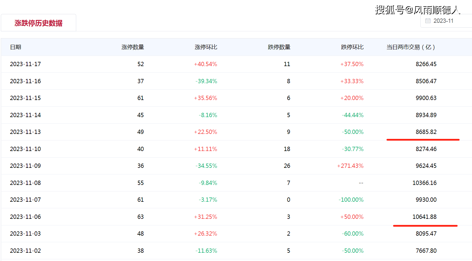The height and width of the screenshot is (261, 472).
Task: Click the calendar icon in date picker
Action: coord(428,21)
